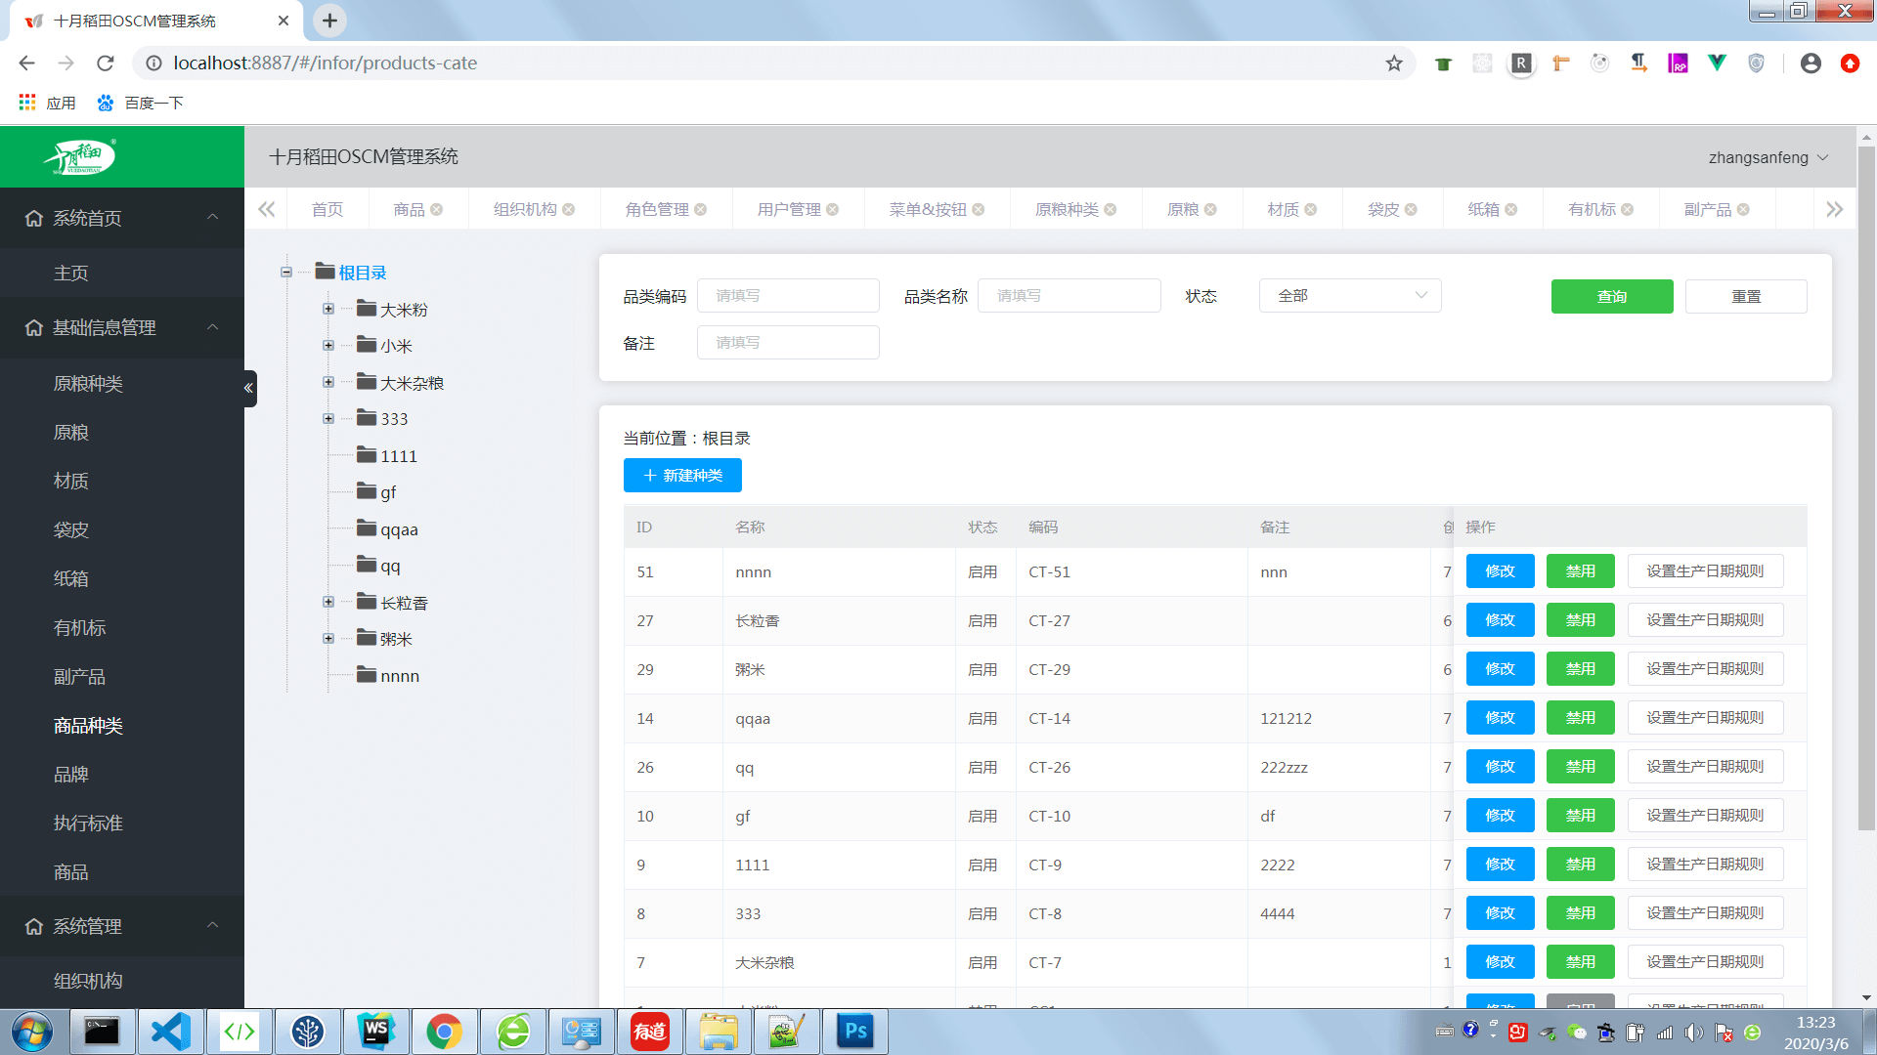Expand the 大米粉 tree node
Viewport: 1877px width, 1055px height.
click(x=328, y=310)
